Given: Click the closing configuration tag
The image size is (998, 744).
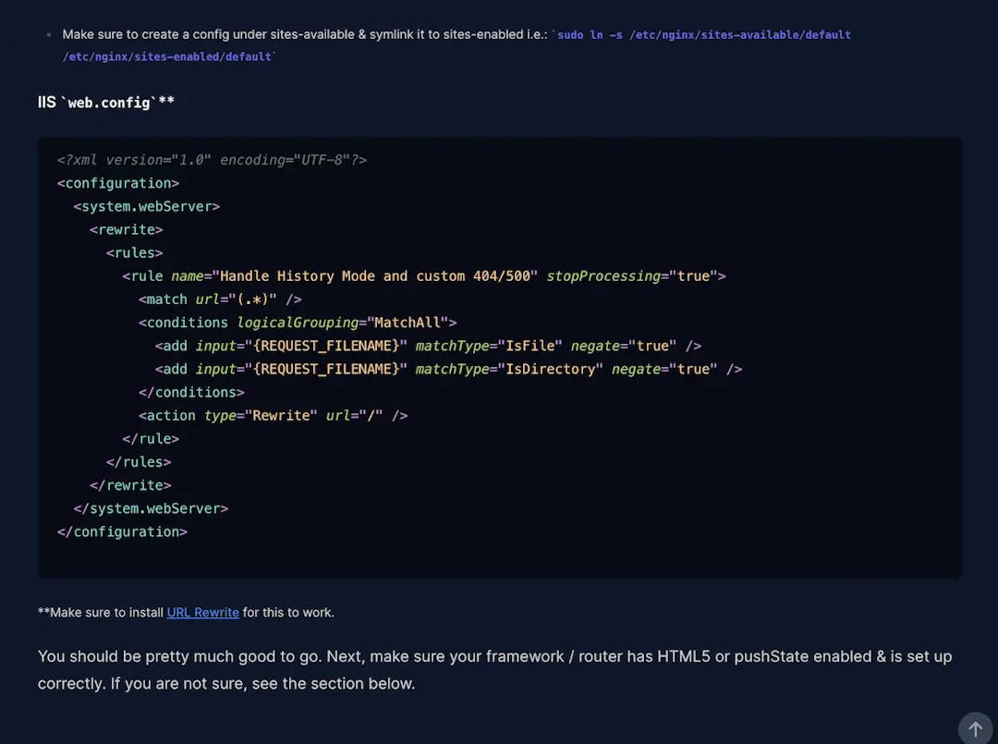Looking at the screenshot, I should 122,531.
